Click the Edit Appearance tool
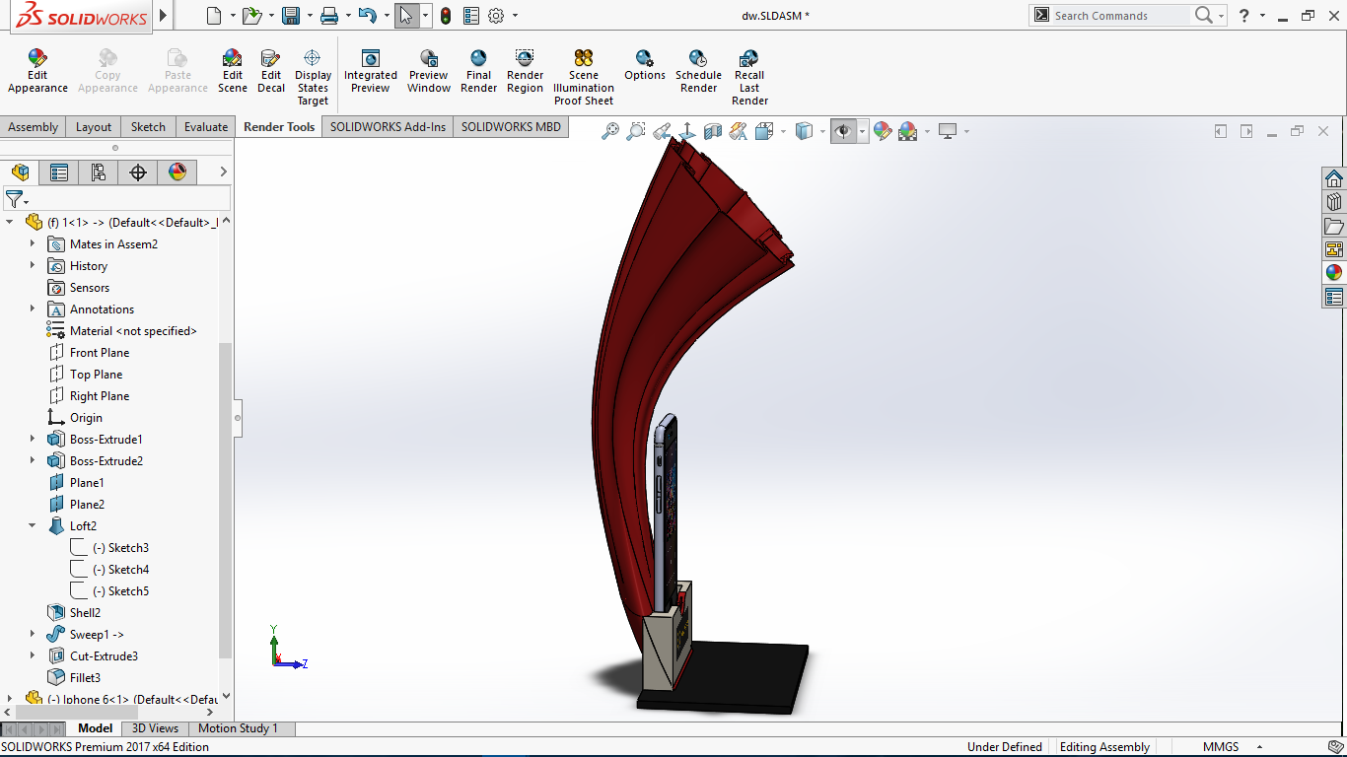This screenshot has height=757, width=1347. click(x=37, y=71)
